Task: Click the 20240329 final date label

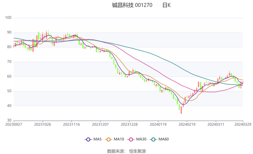Action: click(x=243, y=124)
